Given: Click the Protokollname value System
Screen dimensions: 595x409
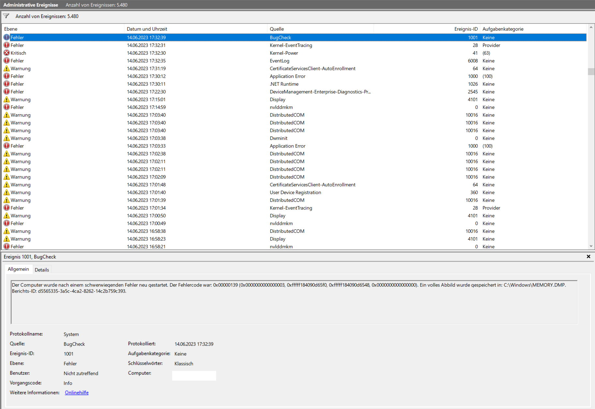Looking at the screenshot, I should tap(71, 334).
